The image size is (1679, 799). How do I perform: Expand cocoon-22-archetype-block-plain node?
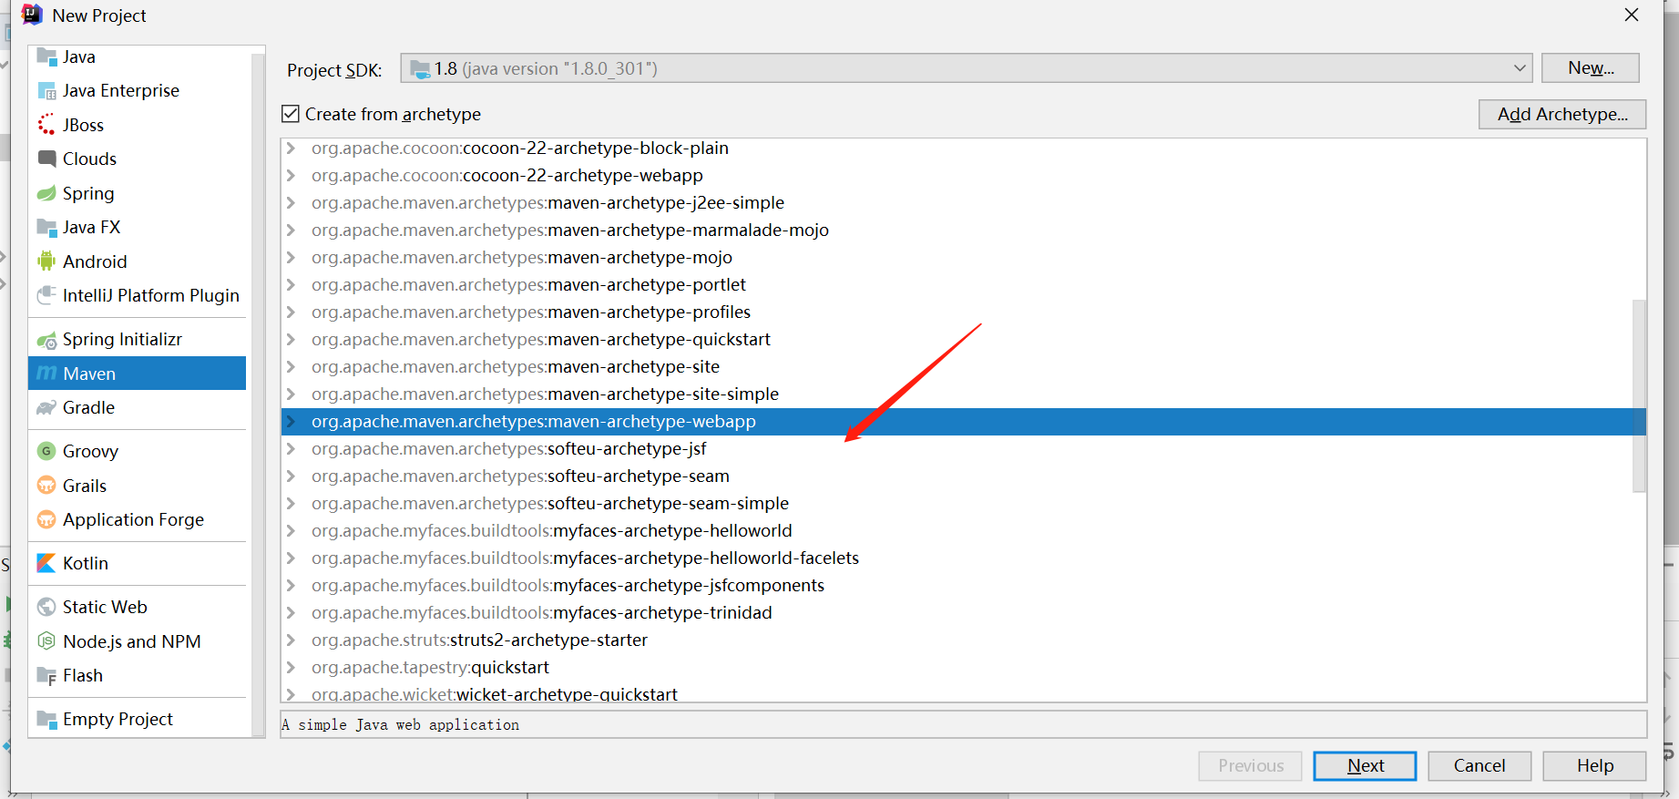291,148
